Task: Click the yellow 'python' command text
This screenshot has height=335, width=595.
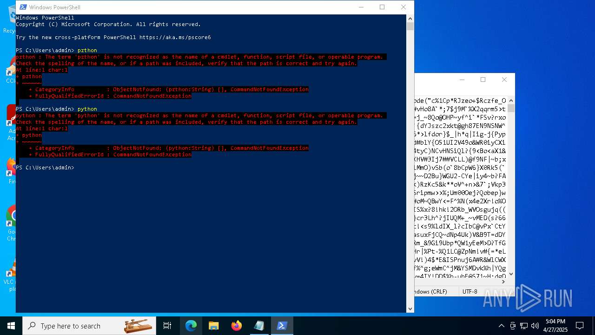Action: [87, 109]
